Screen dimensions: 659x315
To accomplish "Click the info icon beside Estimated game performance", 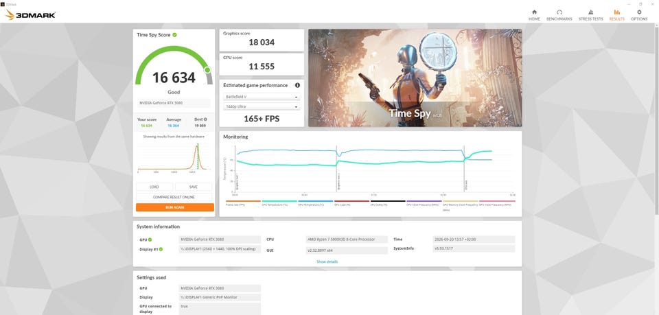I will tap(297, 85).
